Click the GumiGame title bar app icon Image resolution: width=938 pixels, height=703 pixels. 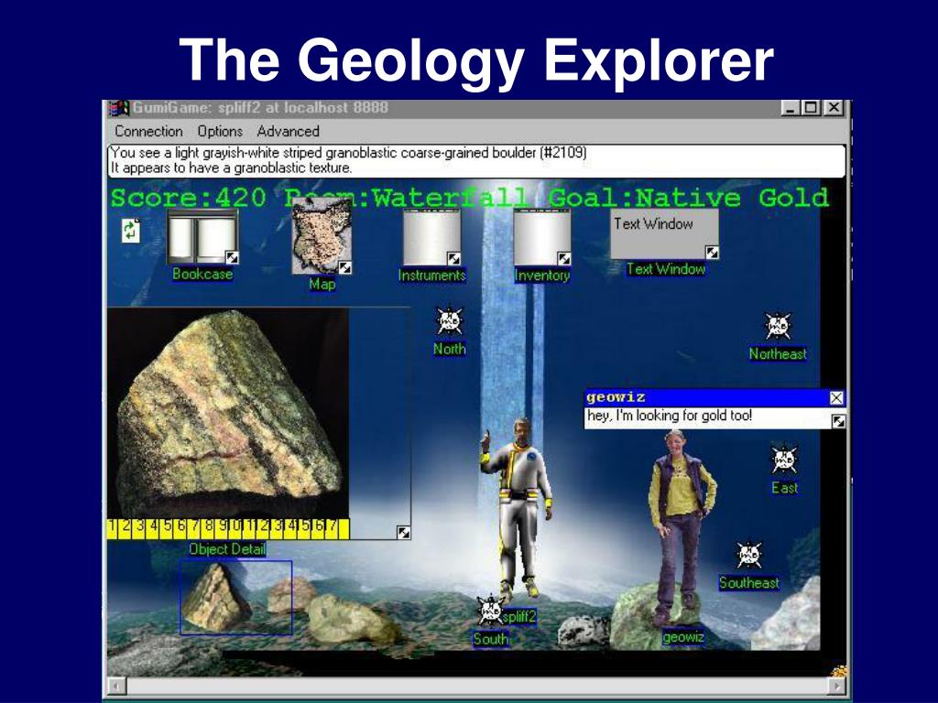(119, 108)
